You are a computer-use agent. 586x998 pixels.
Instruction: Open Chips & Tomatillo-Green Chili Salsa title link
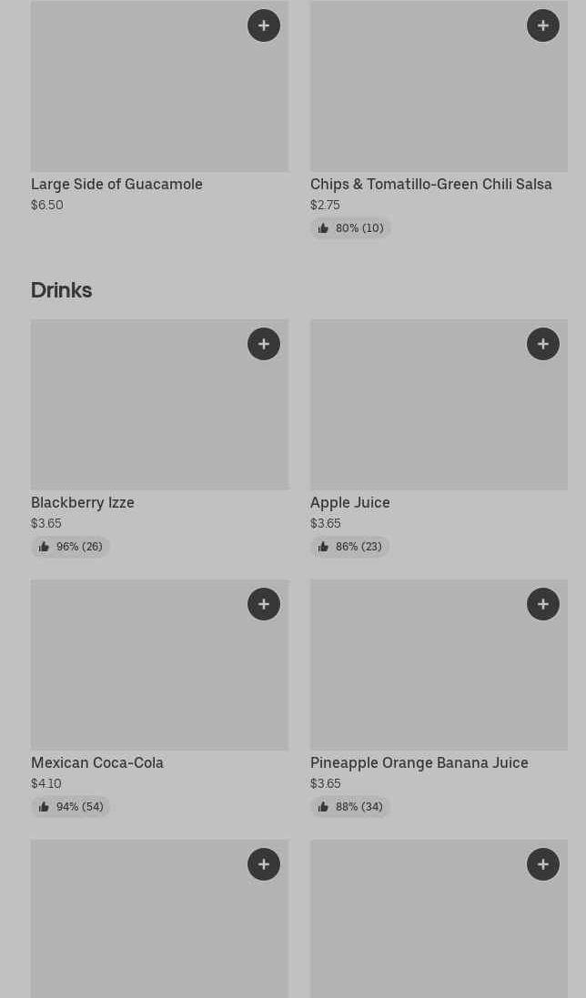coord(430,184)
